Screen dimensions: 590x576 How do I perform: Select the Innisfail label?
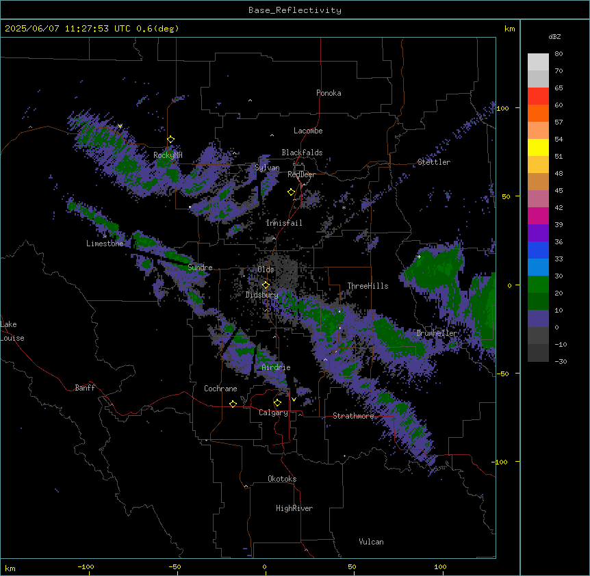[x=284, y=223]
